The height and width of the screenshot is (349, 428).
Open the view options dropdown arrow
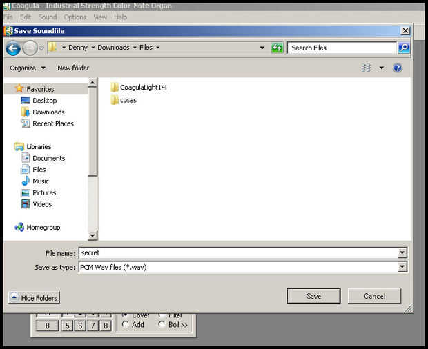(381, 68)
